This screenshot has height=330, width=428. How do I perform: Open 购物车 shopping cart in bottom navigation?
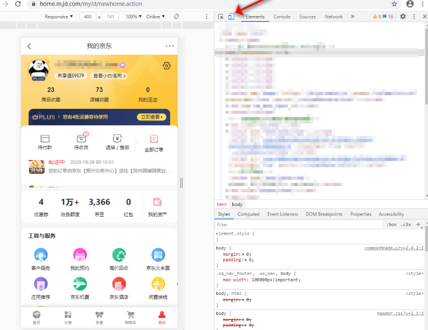pos(131,317)
